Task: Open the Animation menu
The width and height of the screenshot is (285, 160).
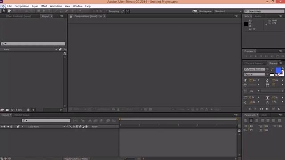Action: coord(56,6)
